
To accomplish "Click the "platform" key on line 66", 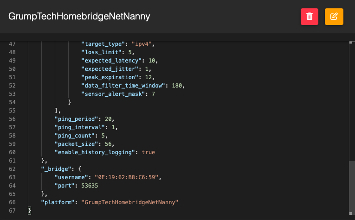I will pos(58,202).
